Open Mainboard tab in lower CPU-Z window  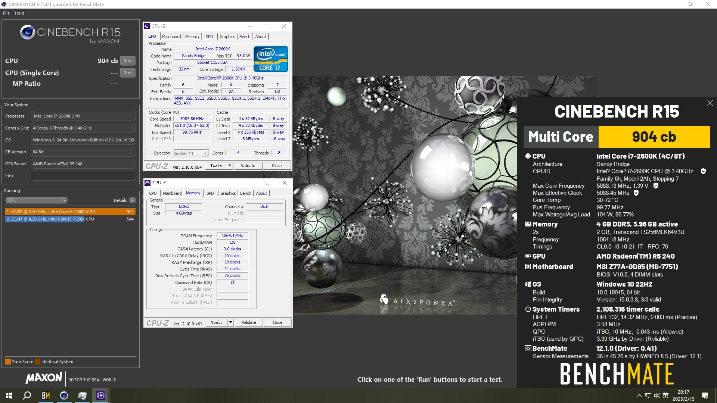[172, 193]
